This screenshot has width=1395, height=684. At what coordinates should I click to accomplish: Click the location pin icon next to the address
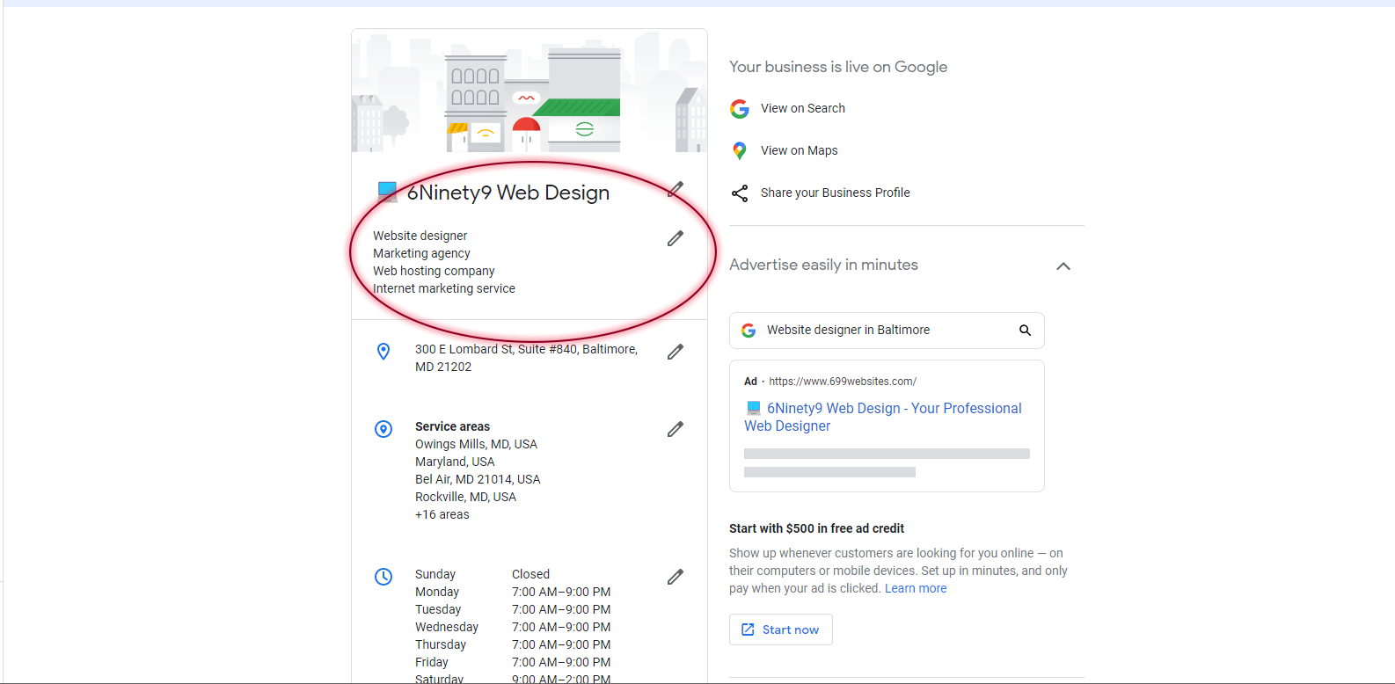click(x=383, y=352)
